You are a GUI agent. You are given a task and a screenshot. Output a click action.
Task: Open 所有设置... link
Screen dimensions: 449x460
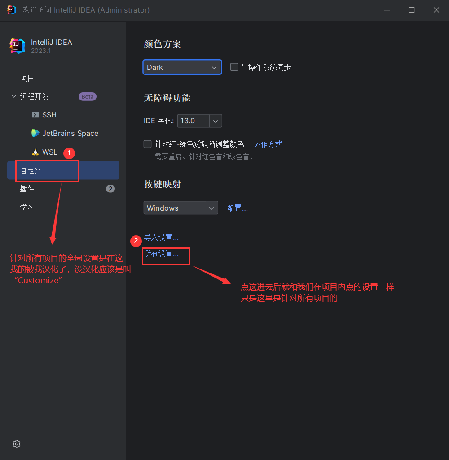[161, 253]
